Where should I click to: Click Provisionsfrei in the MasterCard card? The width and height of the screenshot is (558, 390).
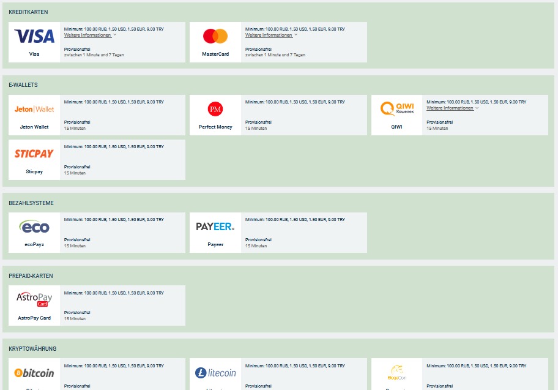pos(258,49)
